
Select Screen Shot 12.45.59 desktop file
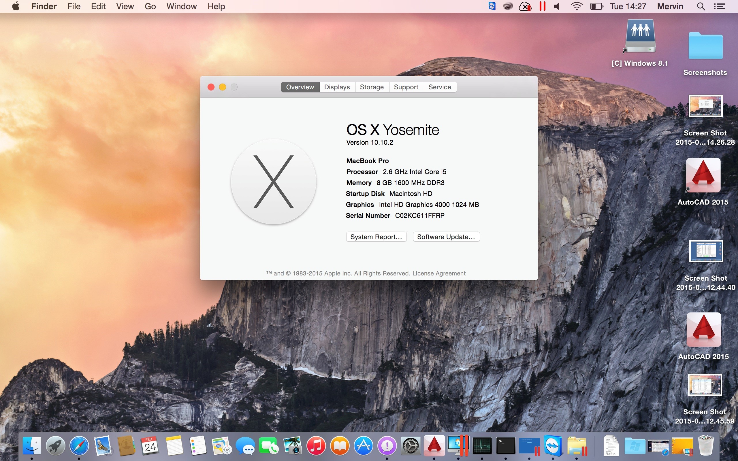pyautogui.click(x=705, y=399)
